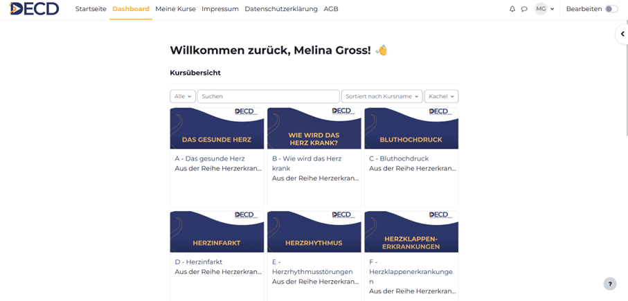
Task: Click the DECD logo in header
Action: coord(34,8)
